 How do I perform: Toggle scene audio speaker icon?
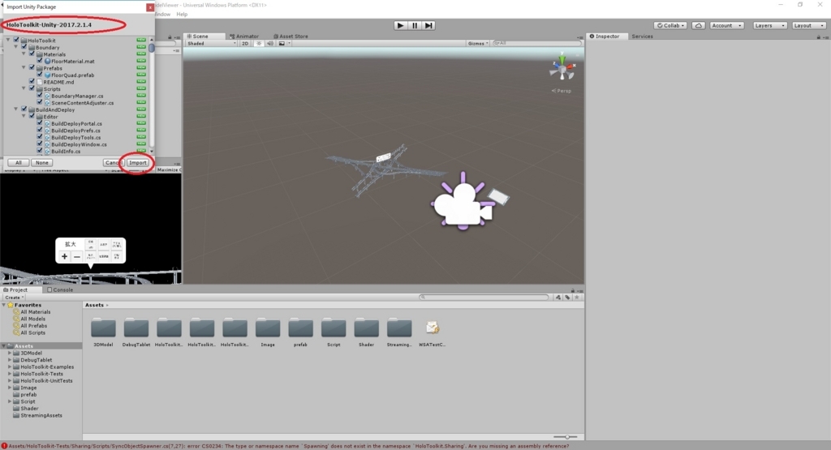coord(270,44)
